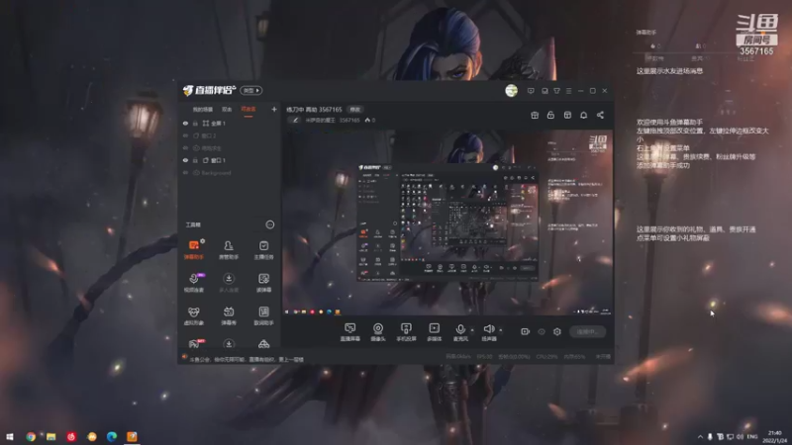Viewport: 792px width, 445px height.
Task: Click FPS:30 in status bar
Action: (484, 357)
